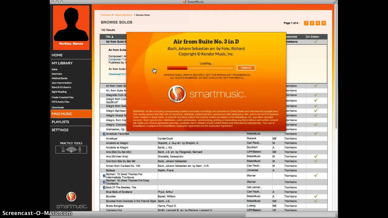Open Solos in My Library
The width and height of the screenshot is (388, 218).
coord(55,69)
